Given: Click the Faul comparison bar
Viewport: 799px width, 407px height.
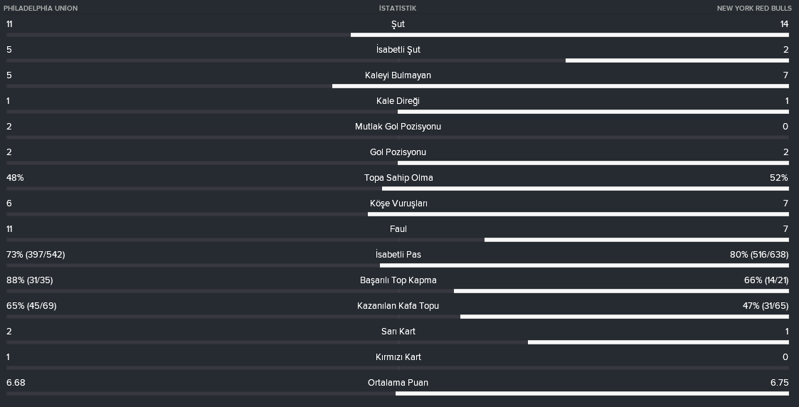Looking at the screenshot, I should click(x=398, y=240).
